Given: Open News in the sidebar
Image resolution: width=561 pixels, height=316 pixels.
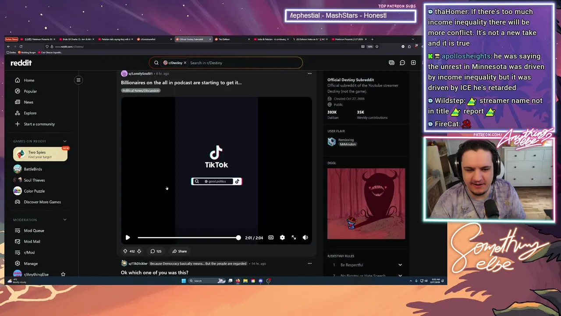Looking at the screenshot, I should click(x=28, y=102).
